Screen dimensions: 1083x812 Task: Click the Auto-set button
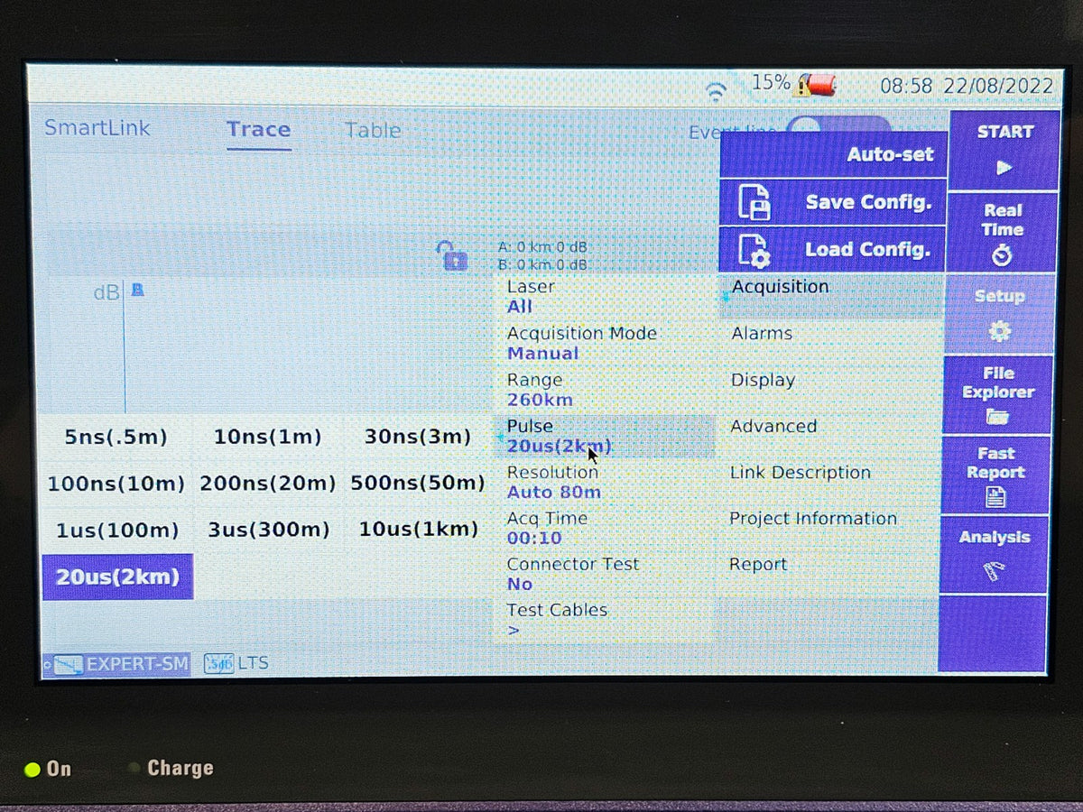coord(833,154)
